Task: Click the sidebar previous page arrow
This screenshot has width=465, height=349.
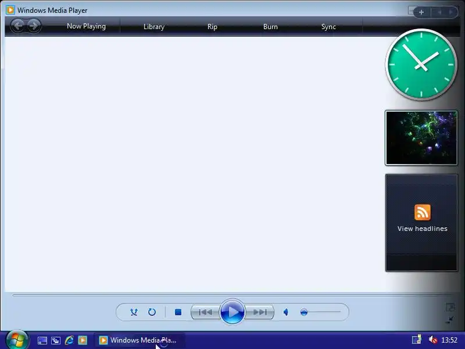Action: click(439, 12)
